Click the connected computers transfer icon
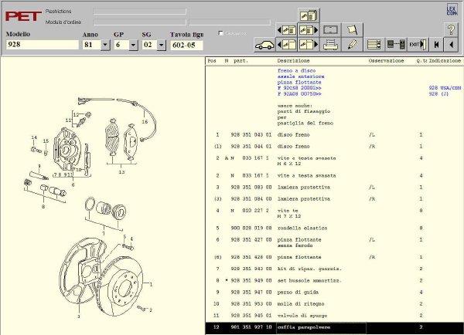This screenshot has width=464, height=335. pos(396,45)
